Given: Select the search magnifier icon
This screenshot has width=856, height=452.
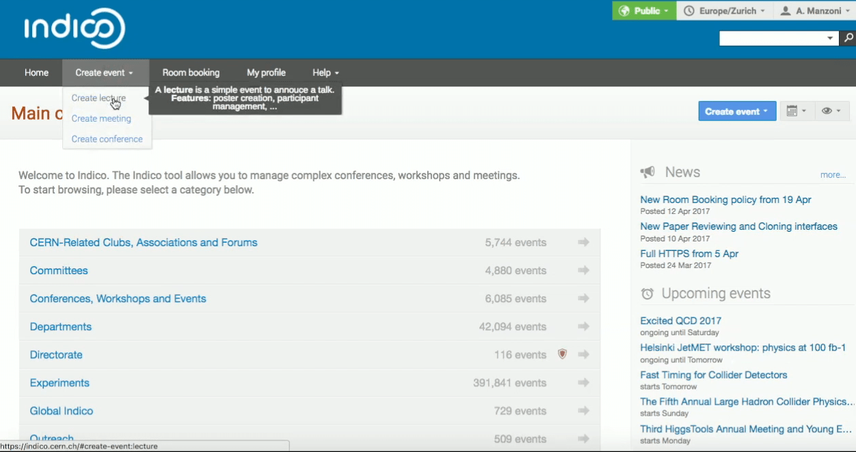Looking at the screenshot, I should pos(848,38).
